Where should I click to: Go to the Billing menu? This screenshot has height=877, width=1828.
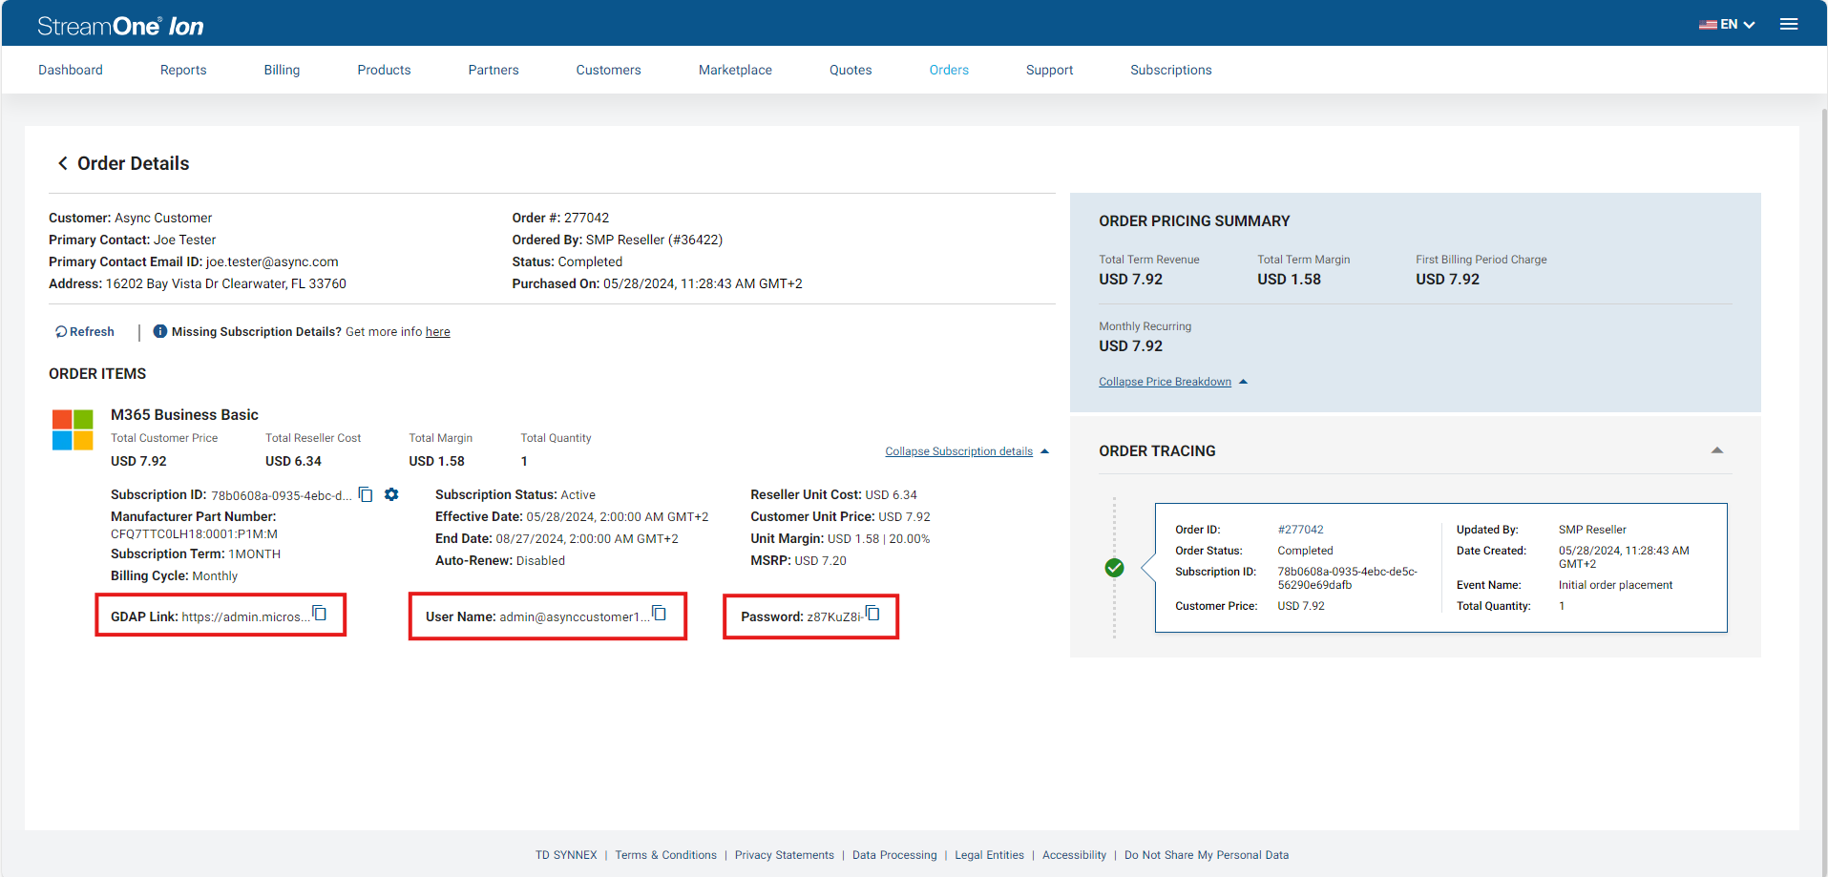tap(282, 70)
